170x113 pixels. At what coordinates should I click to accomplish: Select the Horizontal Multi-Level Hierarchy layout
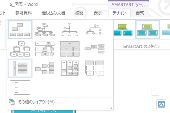[20, 68]
